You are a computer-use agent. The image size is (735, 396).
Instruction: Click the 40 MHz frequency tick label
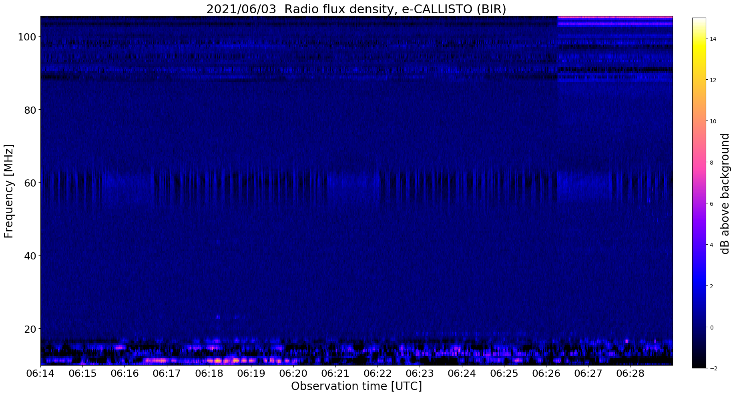pyautogui.click(x=30, y=255)
